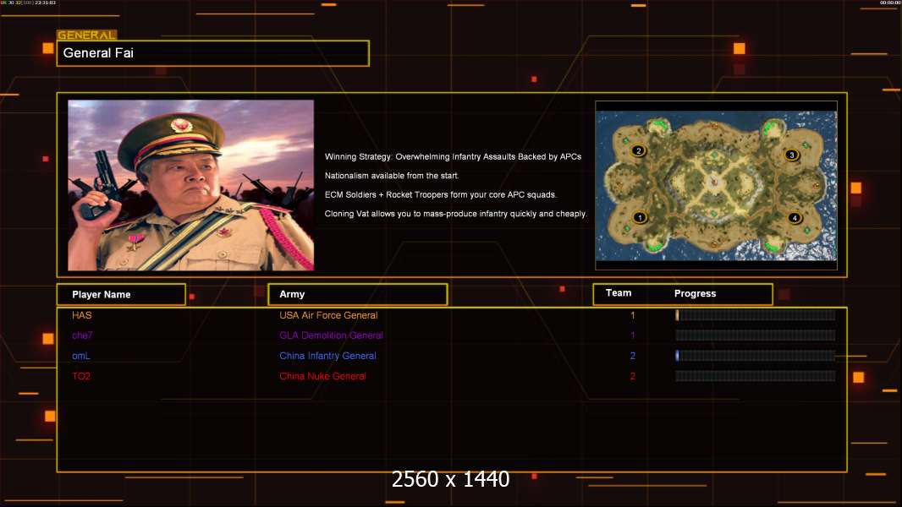The width and height of the screenshot is (902, 507).
Task: Click the loading progress bar for omL
Action: [756, 356]
